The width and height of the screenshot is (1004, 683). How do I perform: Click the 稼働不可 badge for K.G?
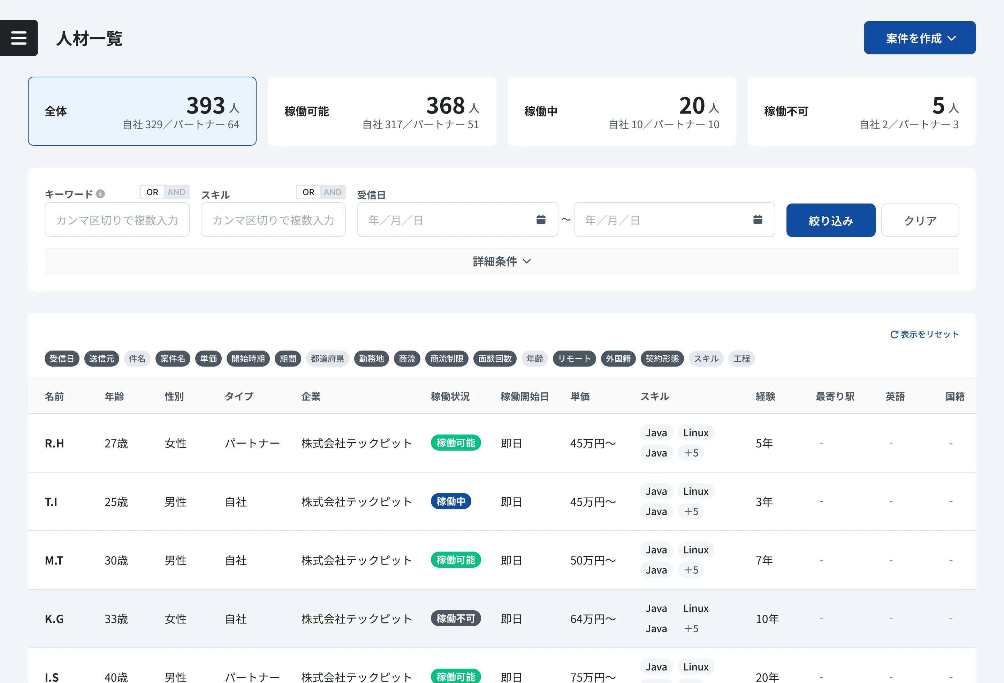[455, 618]
